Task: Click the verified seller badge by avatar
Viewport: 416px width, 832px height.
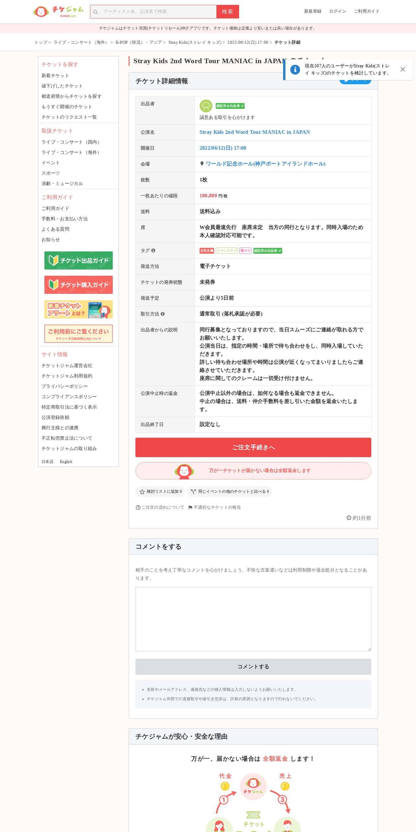Action: click(230, 106)
